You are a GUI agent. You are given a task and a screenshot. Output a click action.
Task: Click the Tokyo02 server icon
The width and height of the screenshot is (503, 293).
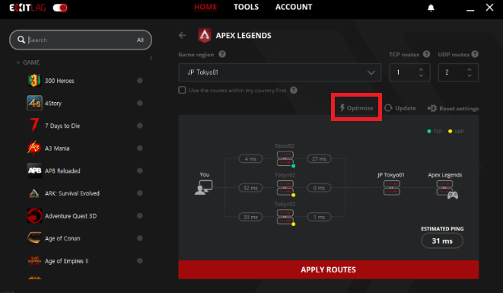point(285,217)
